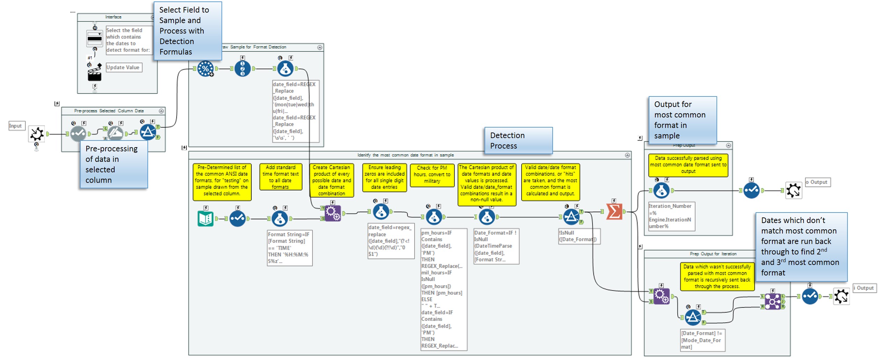The image size is (881, 359).
Task: Click the Update Value annotation label
Action: pos(124,67)
